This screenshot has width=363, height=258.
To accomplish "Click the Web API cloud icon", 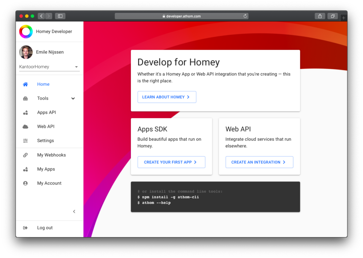I will 26,127.
